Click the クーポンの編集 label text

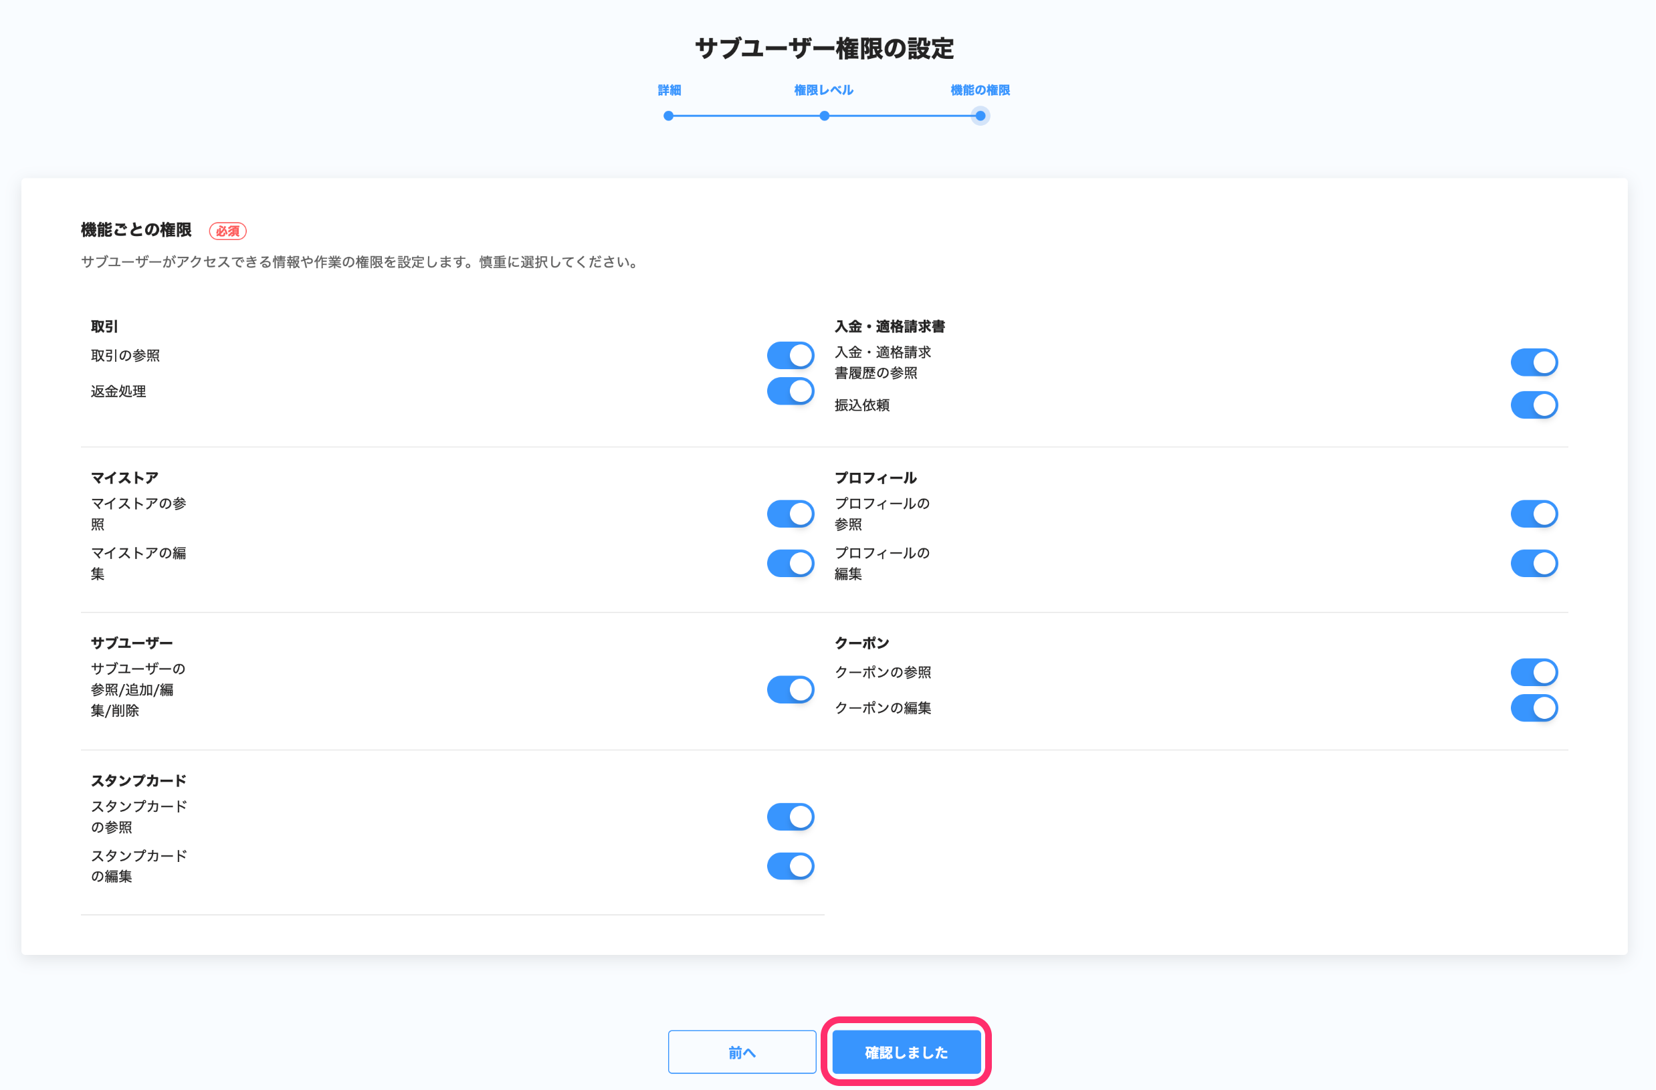(x=882, y=708)
